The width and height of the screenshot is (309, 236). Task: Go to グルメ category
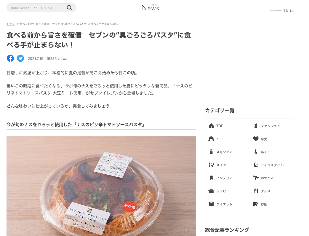[262, 191]
